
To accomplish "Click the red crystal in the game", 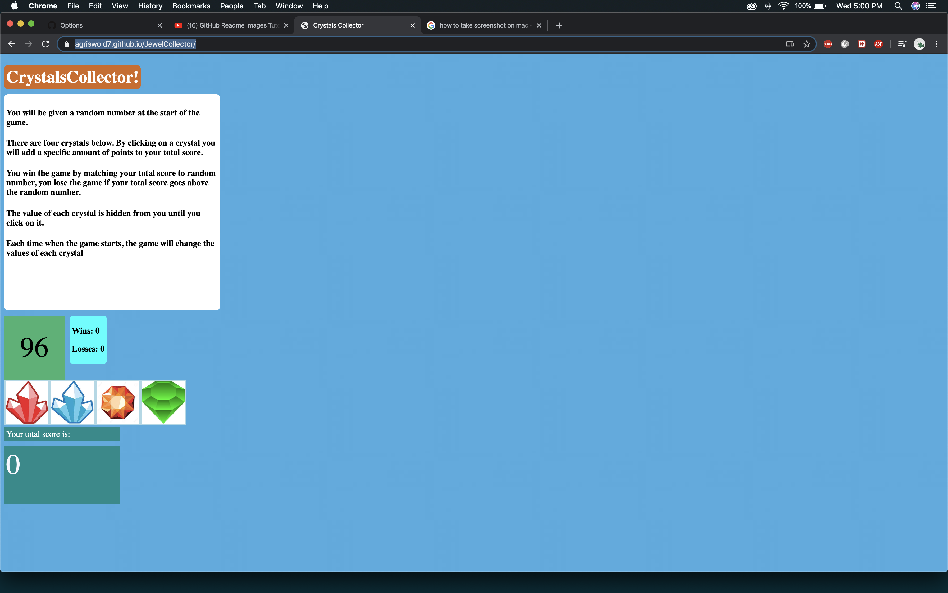I will 27,402.
